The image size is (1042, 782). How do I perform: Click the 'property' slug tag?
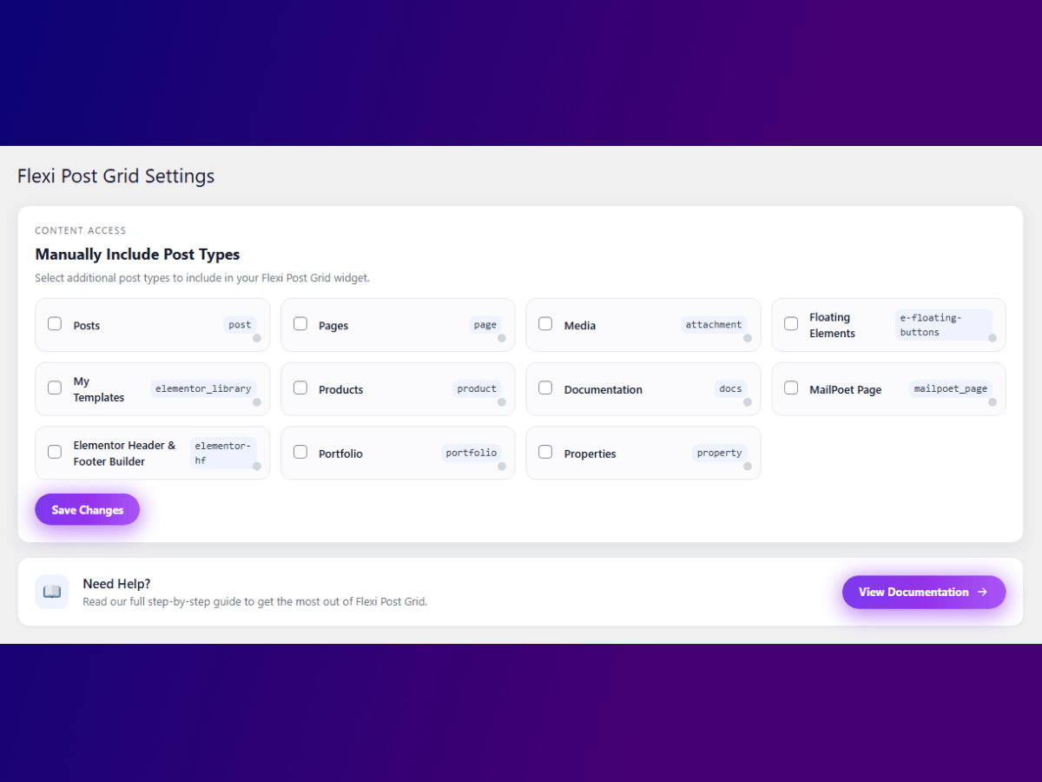719,453
